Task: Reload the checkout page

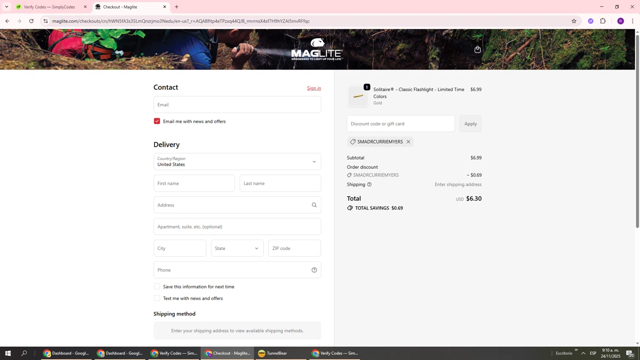Action: click(x=31, y=21)
